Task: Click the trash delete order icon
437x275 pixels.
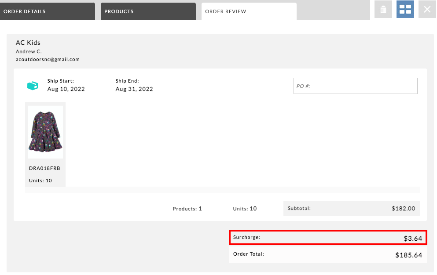Action: coord(383,9)
